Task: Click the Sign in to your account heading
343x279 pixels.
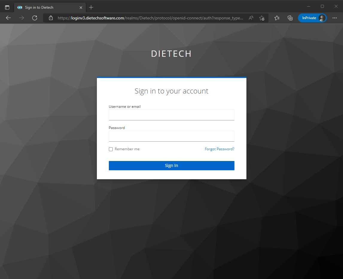Action: pos(172,91)
